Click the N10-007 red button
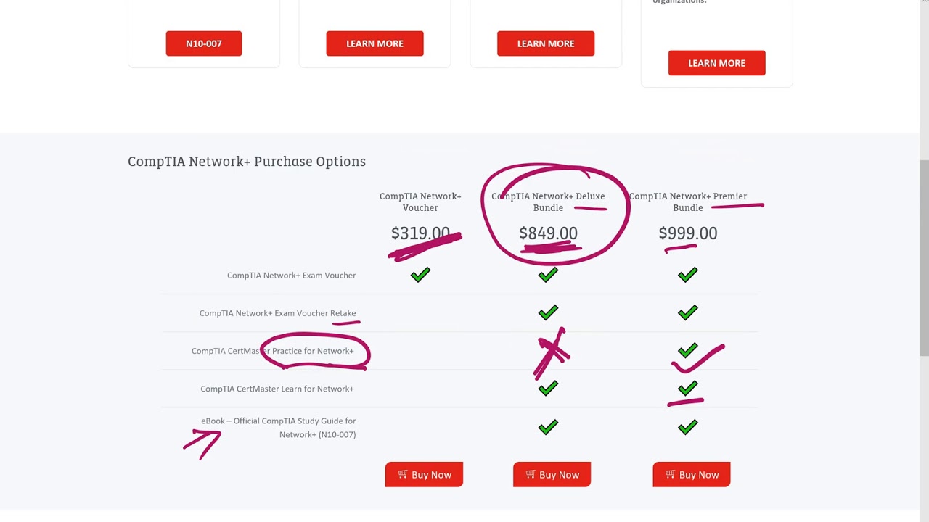Screen dimensions: 929x522 pos(203,43)
